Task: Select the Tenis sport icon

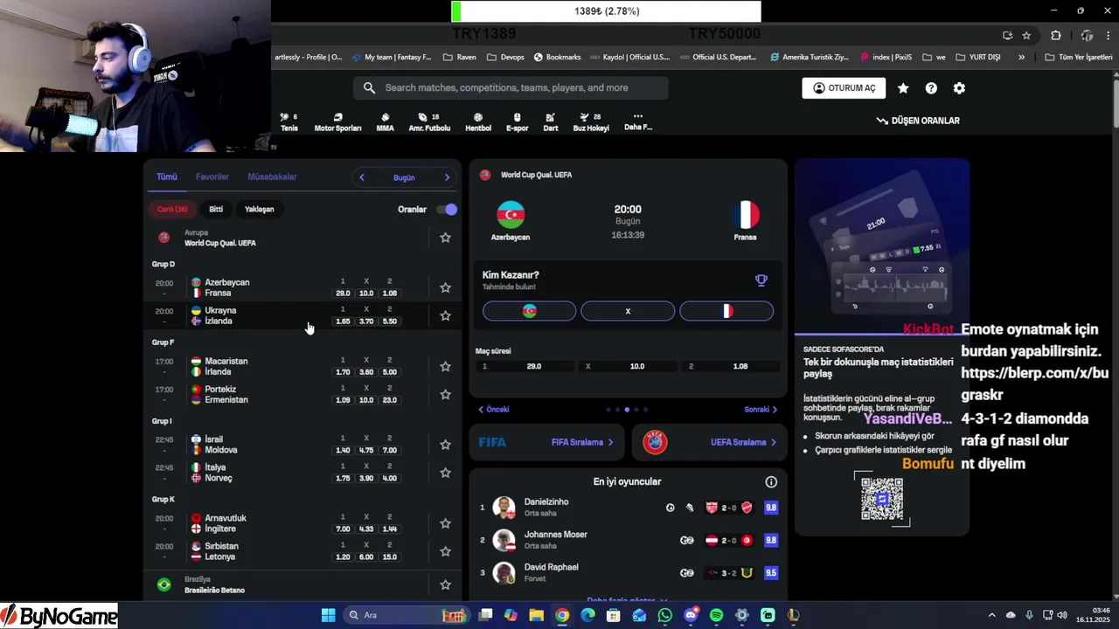Action: tap(289, 122)
